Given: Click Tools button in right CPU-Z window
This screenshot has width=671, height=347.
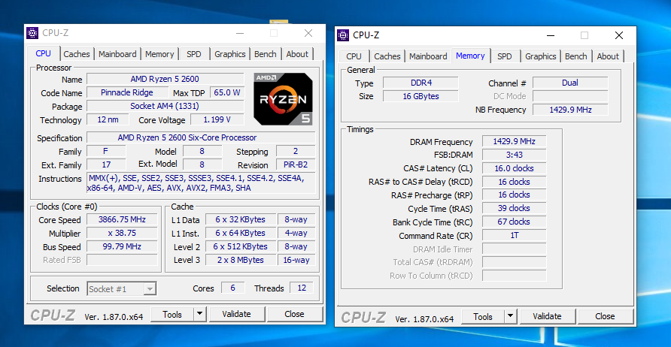Looking at the screenshot, I should point(483,316).
